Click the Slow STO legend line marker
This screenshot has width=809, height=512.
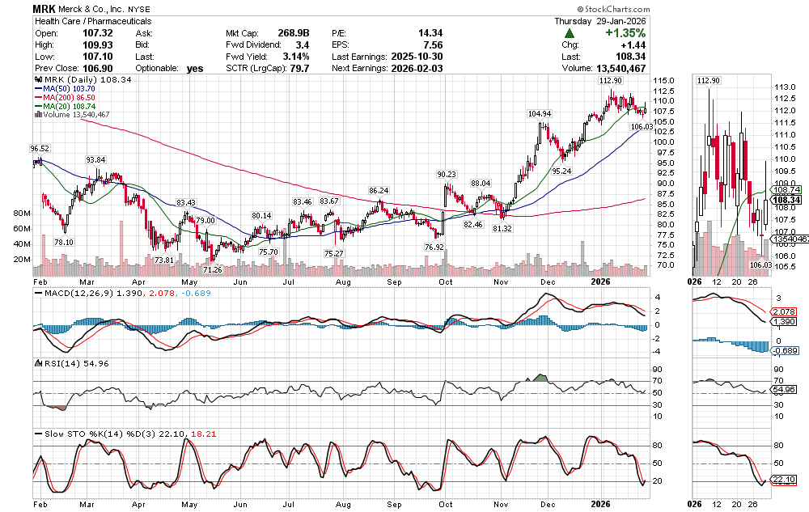36,434
